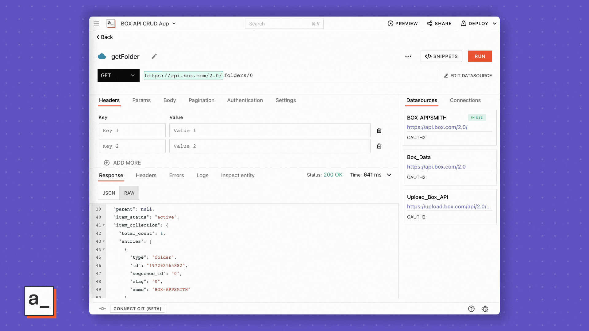Open the Authentication tab

coord(245,100)
